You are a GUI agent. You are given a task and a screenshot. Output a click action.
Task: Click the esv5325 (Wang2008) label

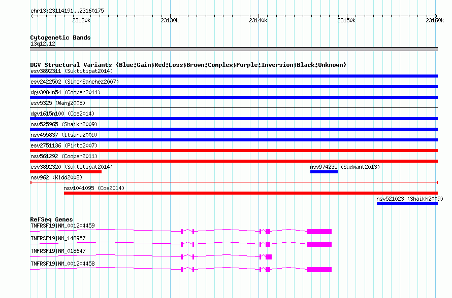tap(58, 103)
